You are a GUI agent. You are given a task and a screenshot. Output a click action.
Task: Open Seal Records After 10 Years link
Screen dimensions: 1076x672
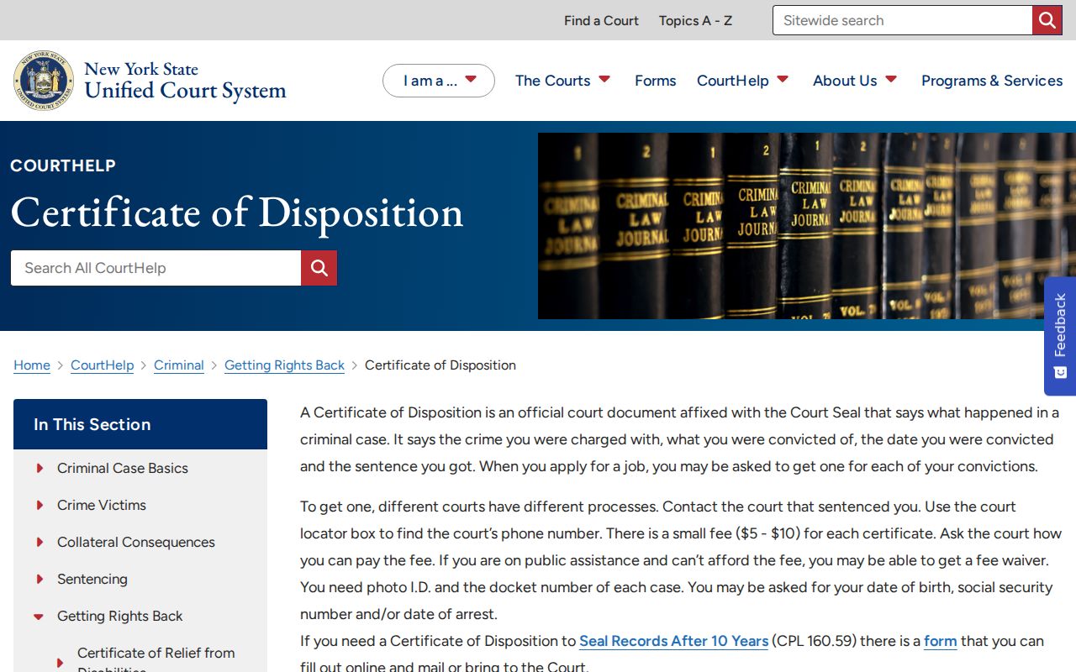(674, 641)
